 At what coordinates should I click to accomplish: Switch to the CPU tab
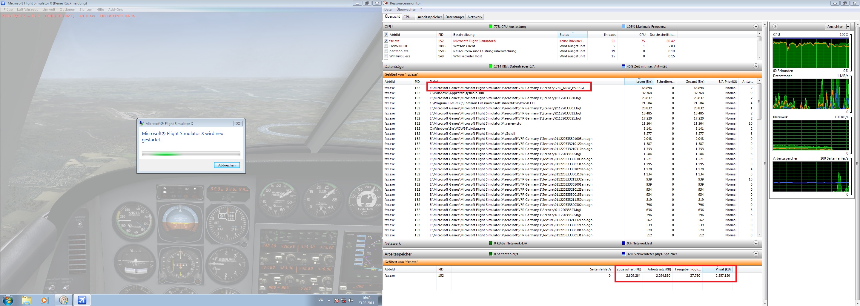pos(408,17)
